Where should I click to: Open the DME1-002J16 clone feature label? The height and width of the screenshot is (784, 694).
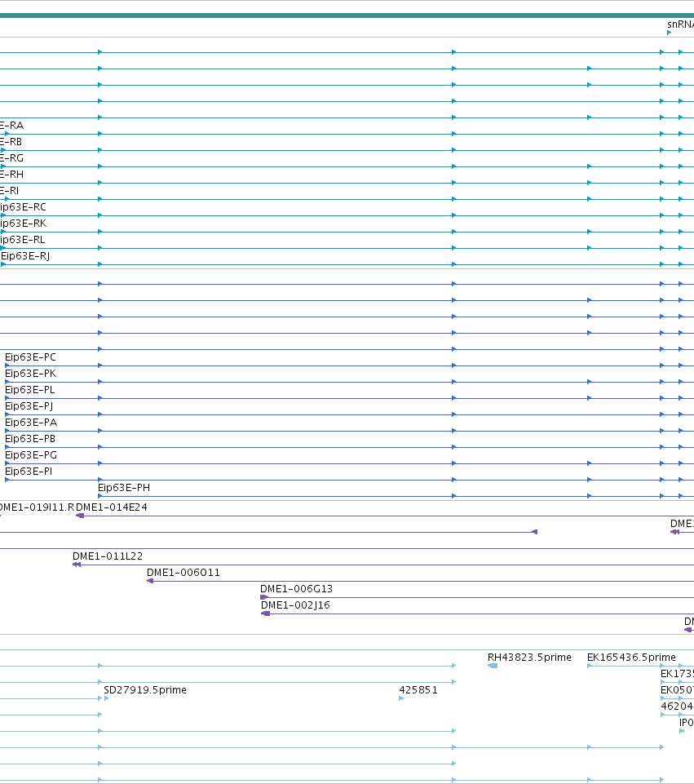click(295, 605)
